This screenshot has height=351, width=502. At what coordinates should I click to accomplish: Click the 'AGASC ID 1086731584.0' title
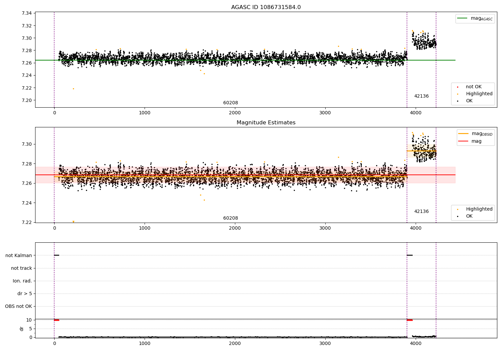266,7
